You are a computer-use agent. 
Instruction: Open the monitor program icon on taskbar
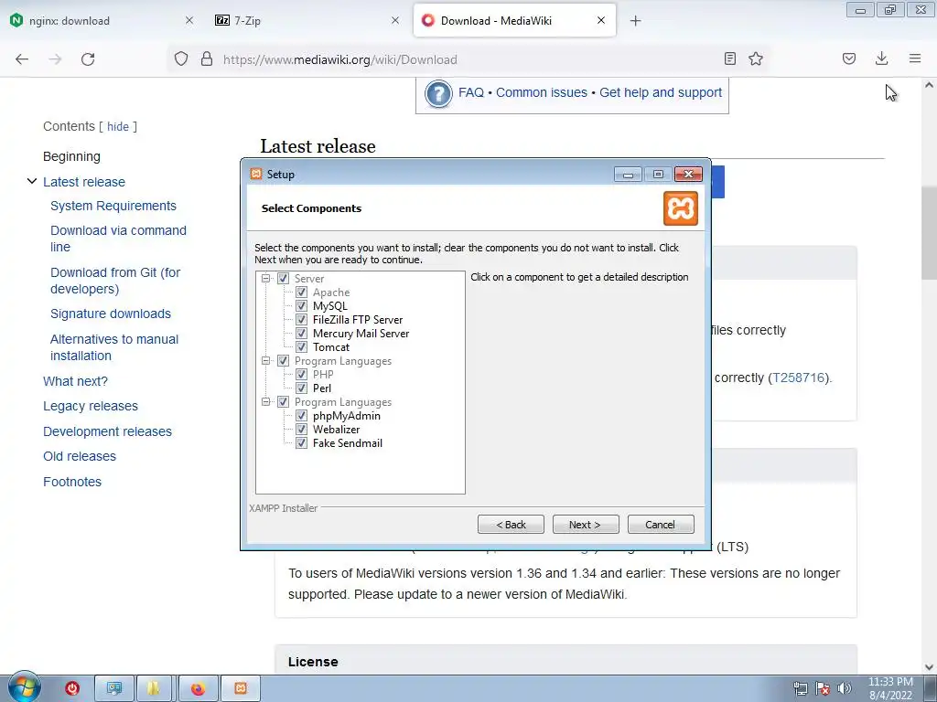coord(113,688)
